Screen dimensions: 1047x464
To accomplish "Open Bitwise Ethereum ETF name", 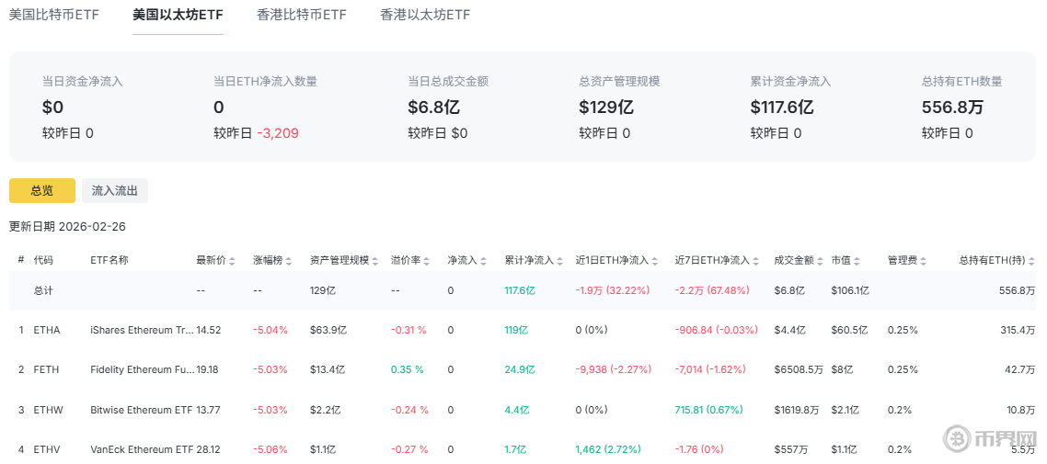I will [142, 410].
